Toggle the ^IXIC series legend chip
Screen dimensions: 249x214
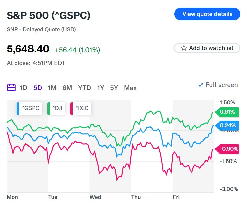coord(80,108)
